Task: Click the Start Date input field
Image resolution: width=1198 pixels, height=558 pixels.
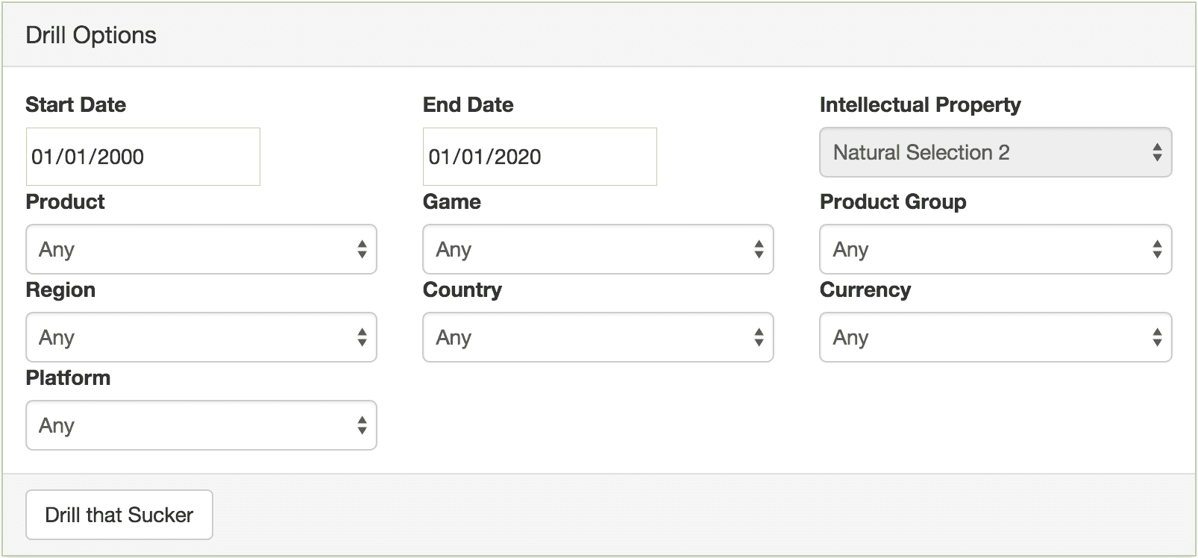Action: tap(142, 157)
